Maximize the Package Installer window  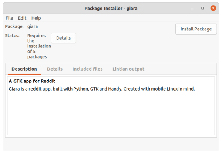click(x=203, y=8)
